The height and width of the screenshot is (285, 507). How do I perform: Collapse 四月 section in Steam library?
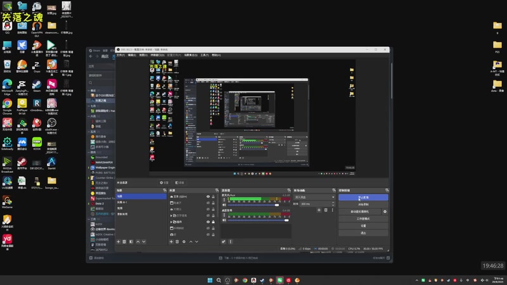pos(89,152)
